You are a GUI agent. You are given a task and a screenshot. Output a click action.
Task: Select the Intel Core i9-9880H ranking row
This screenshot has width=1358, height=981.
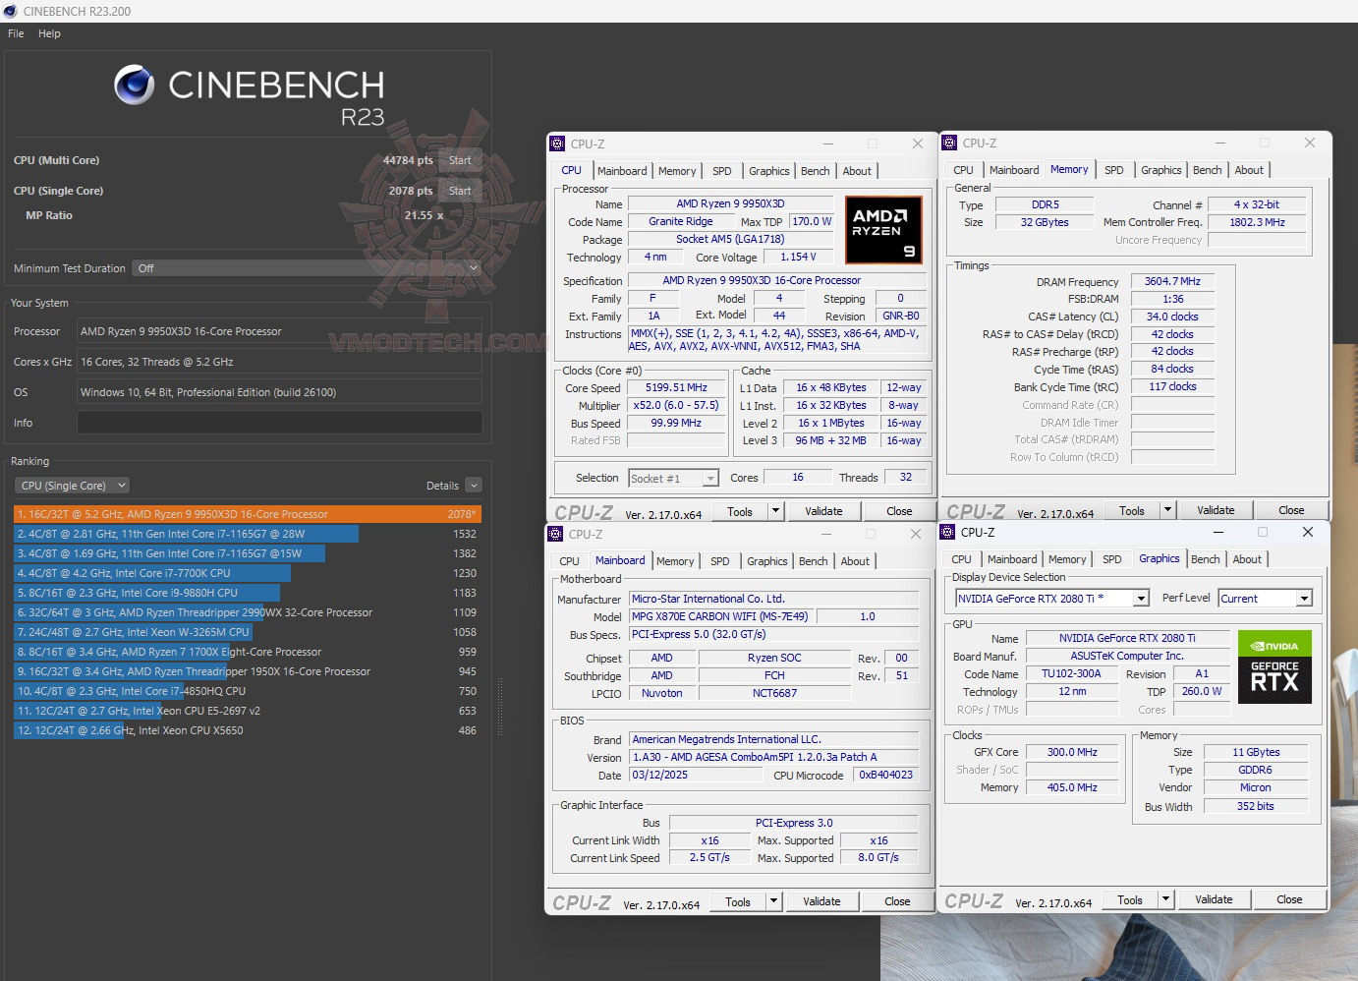tap(248, 593)
